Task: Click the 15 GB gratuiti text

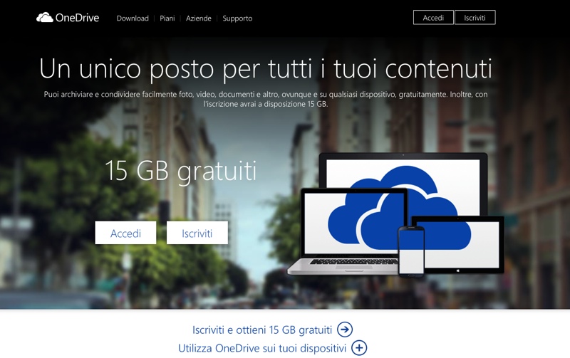Action: (181, 171)
